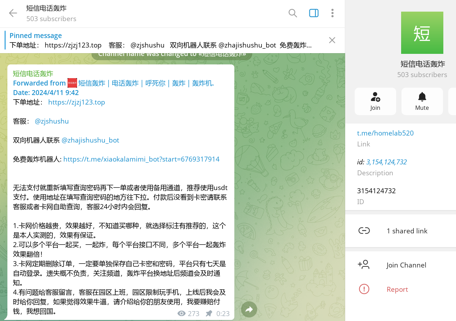456x321 pixels.
Task: Open the t.me/homelab520 link
Action: tap(385, 133)
